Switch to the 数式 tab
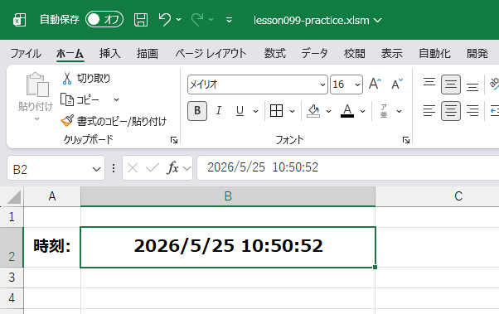 [275, 53]
